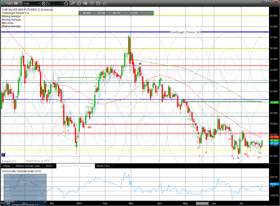Click the AutoFrame is OFF label

coord(37,161)
